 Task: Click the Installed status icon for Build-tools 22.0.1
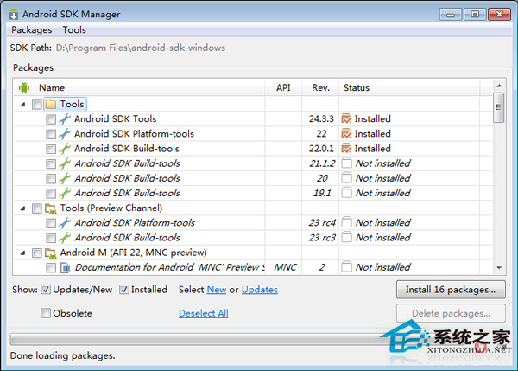click(x=346, y=148)
